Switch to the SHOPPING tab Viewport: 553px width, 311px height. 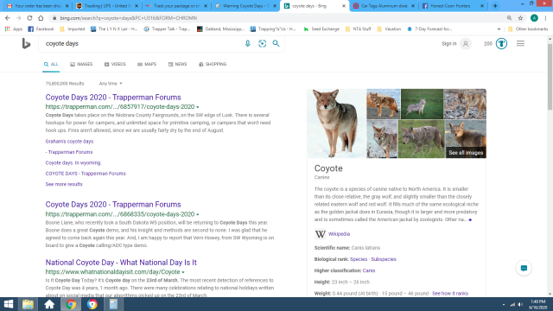pyautogui.click(x=213, y=64)
